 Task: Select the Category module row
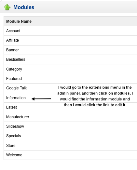click(x=70, y=69)
